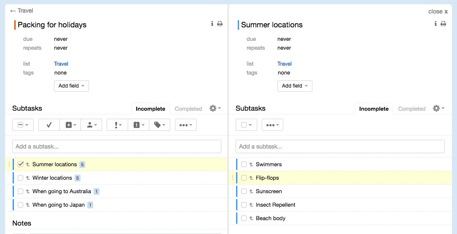Switch to Completed tab in left panel
The image size is (457, 234).
pos(188,109)
